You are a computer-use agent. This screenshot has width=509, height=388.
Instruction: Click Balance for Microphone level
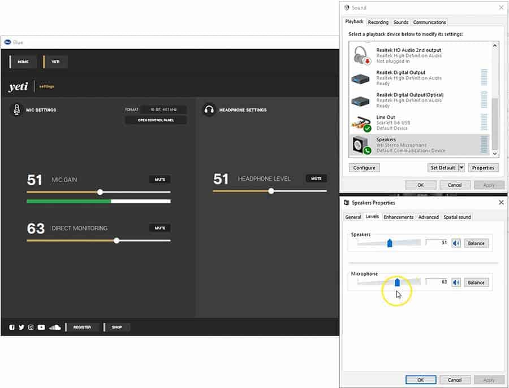476,282
